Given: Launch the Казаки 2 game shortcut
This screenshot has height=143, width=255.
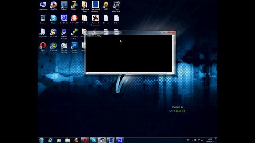Looking at the screenshot, I should pos(95,20).
